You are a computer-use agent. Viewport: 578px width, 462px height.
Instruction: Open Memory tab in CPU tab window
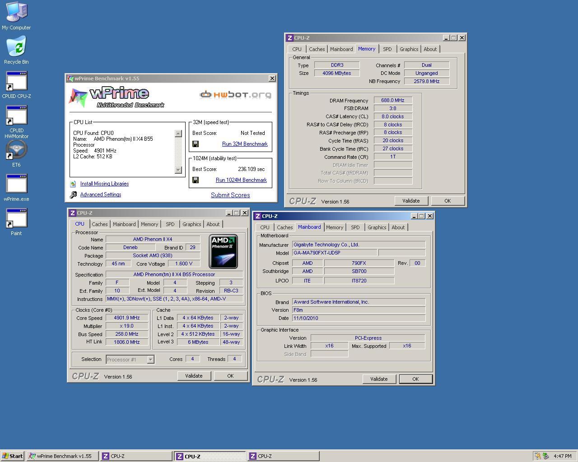(x=149, y=224)
